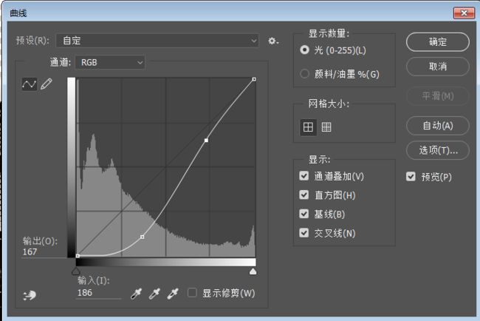The width and height of the screenshot is (480, 321).
Task: Click the 输入 value field showing 186
Action: click(98, 293)
